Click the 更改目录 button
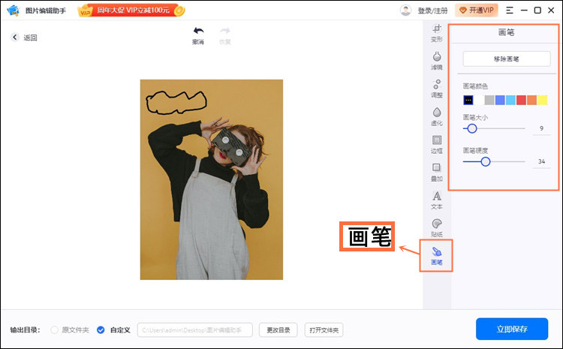The image size is (563, 349). click(x=278, y=329)
